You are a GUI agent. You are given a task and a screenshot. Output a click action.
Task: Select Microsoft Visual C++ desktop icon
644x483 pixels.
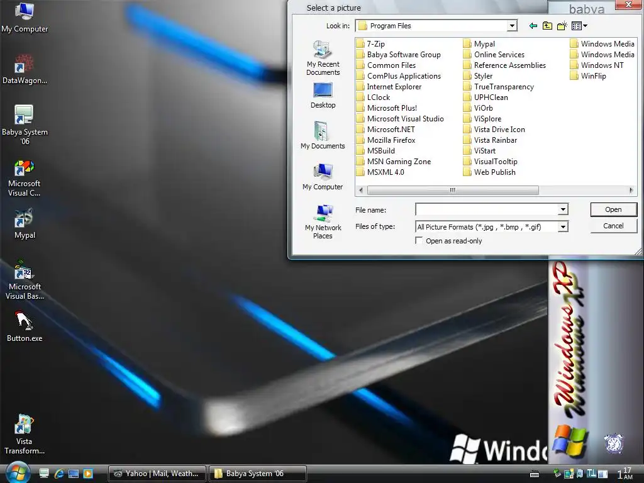(x=25, y=178)
